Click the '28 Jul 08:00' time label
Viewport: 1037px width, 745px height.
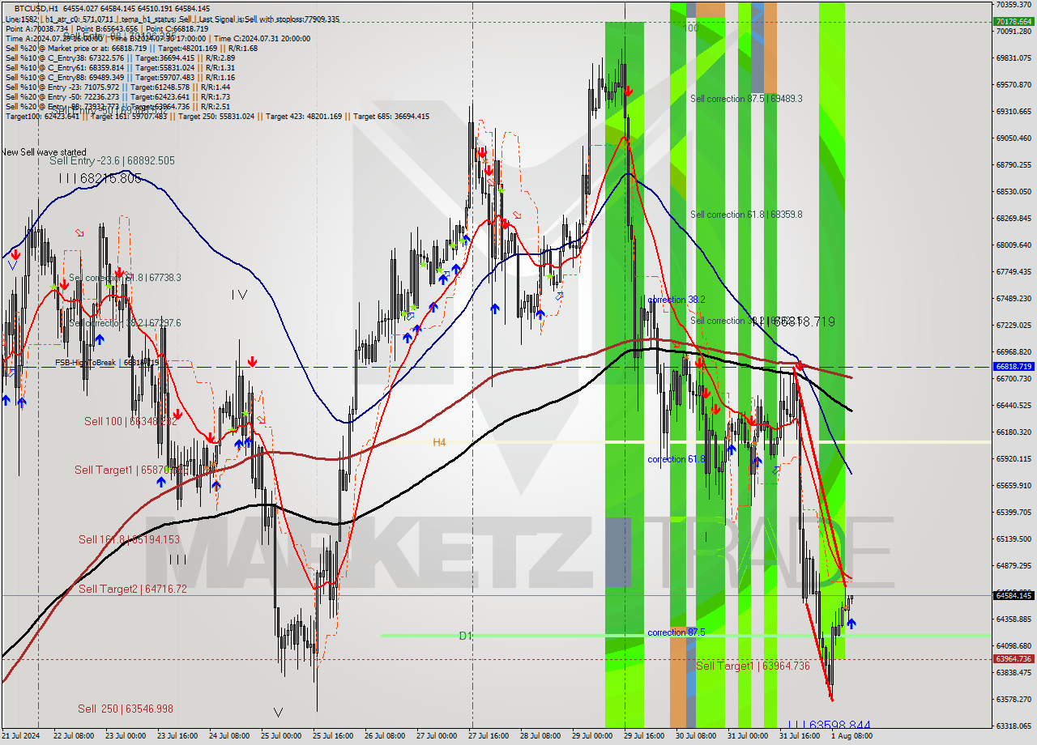(540, 736)
